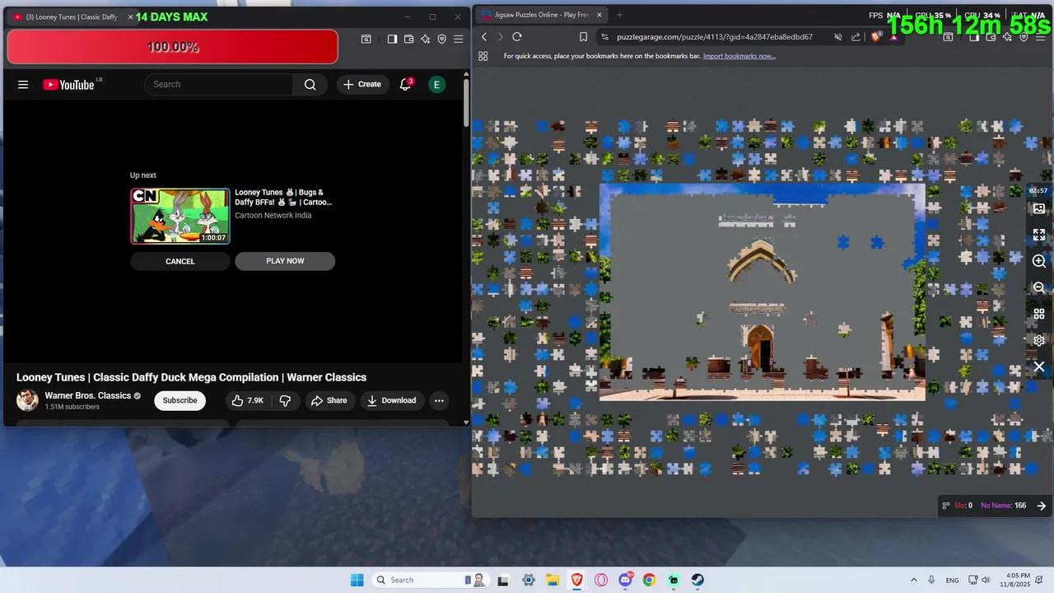
Task: Open Brave Wallet in YouTube browser window
Action: click(409, 39)
